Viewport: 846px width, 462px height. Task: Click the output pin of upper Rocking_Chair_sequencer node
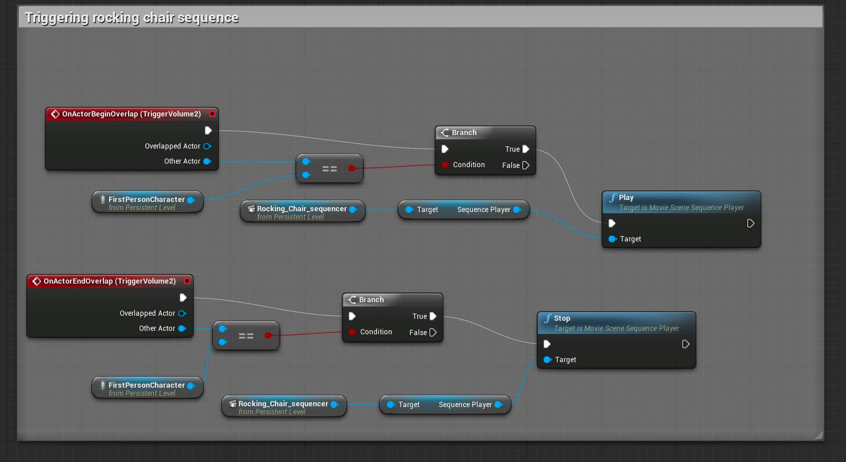click(352, 209)
